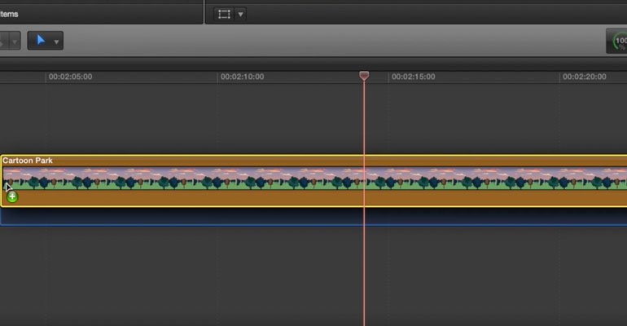Click the 00:02:15:00 timecode on the ruler
This screenshot has height=326, width=627.
coord(414,77)
